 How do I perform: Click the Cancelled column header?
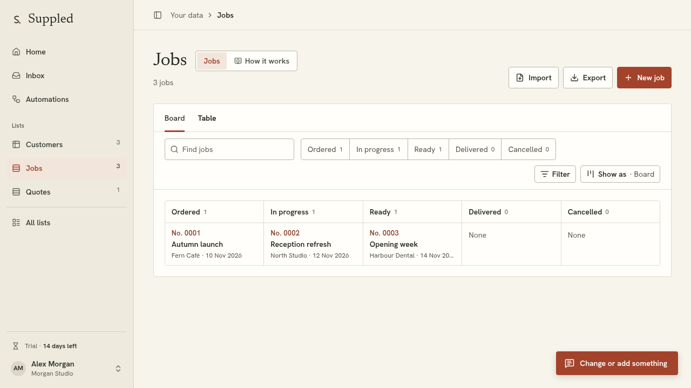coord(611,212)
